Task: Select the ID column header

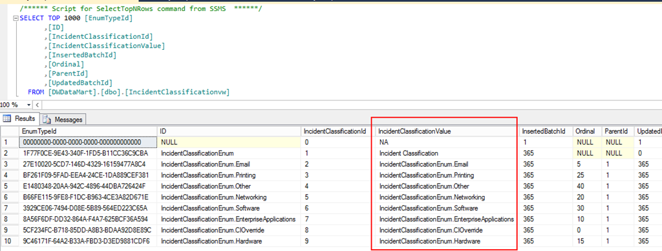Action: [x=230, y=131]
